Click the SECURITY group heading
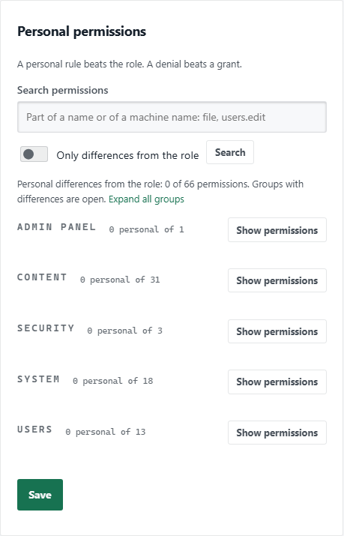 coord(46,328)
